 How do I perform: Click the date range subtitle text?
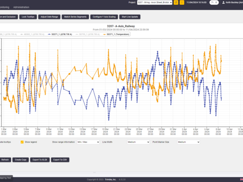[121, 30]
